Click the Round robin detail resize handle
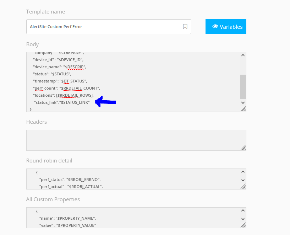This screenshot has height=235, width=290. tap(243, 186)
